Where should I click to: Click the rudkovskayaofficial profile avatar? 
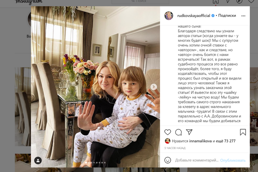coord(169,16)
